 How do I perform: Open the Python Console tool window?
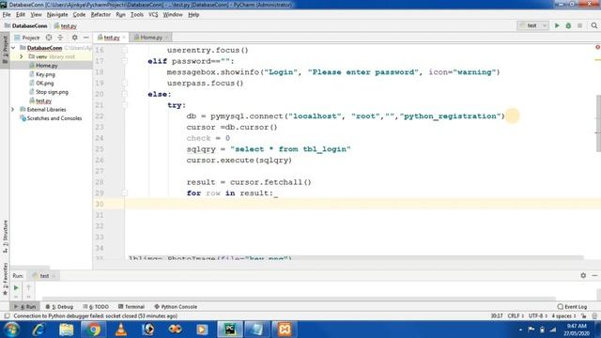pos(176,307)
